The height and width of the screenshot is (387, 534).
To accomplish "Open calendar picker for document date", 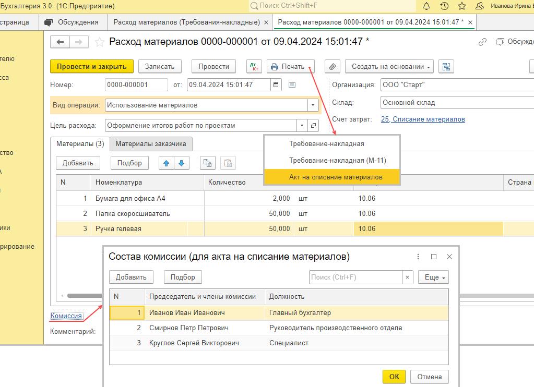I will point(276,84).
